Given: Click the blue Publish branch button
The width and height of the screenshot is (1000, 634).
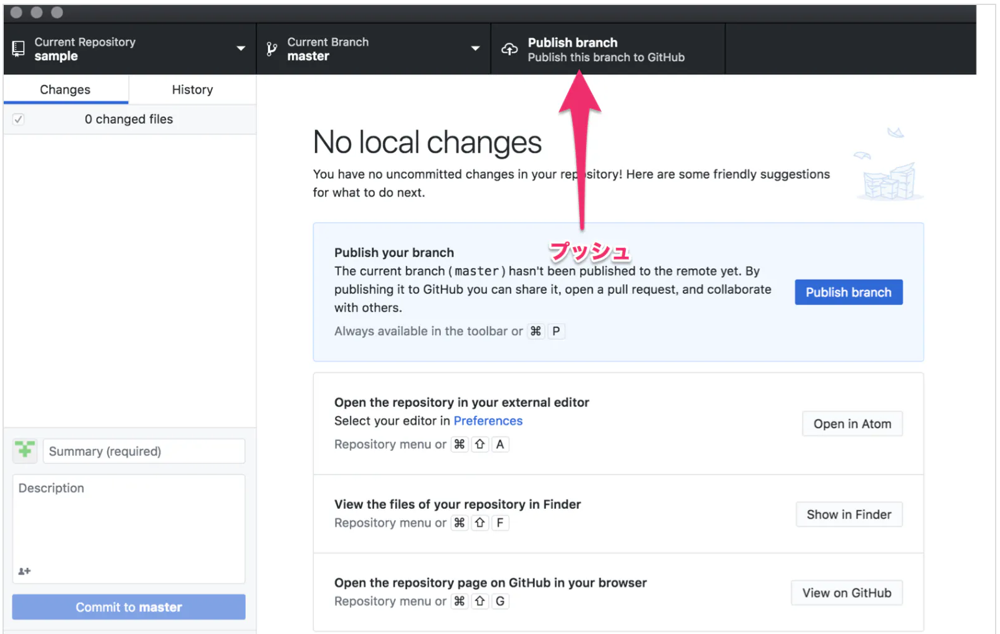Looking at the screenshot, I should click(x=848, y=292).
